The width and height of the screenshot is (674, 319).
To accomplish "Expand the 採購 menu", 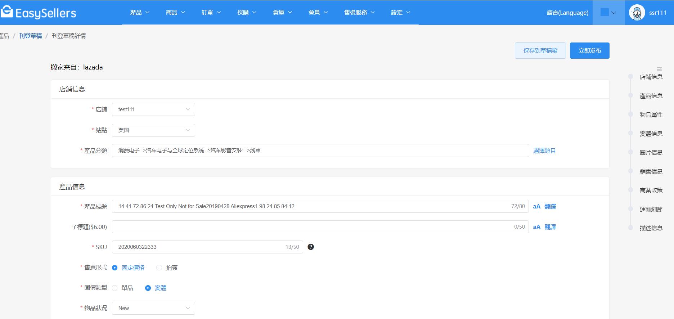I will [x=247, y=13].
